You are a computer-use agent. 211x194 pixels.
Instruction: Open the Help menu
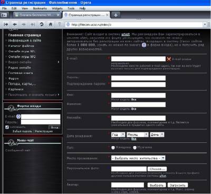click(x=82, y=8)
